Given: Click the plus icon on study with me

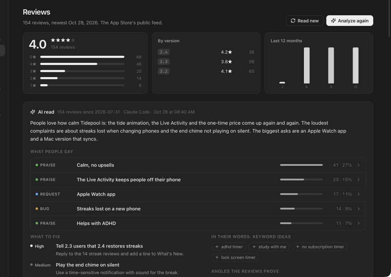Looking at the screenshot, I should click(x=254, y=246).
